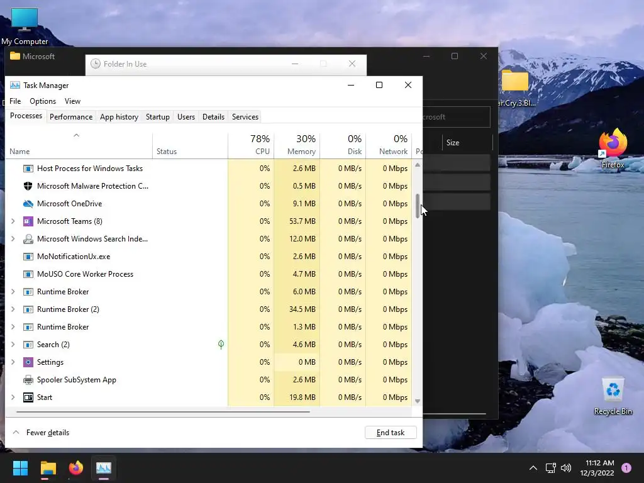Expand the Runtime Broker row using 6.0 MB
Viewport: 644px width, 483px height.
pyautogui.click(x=13, y=292)
